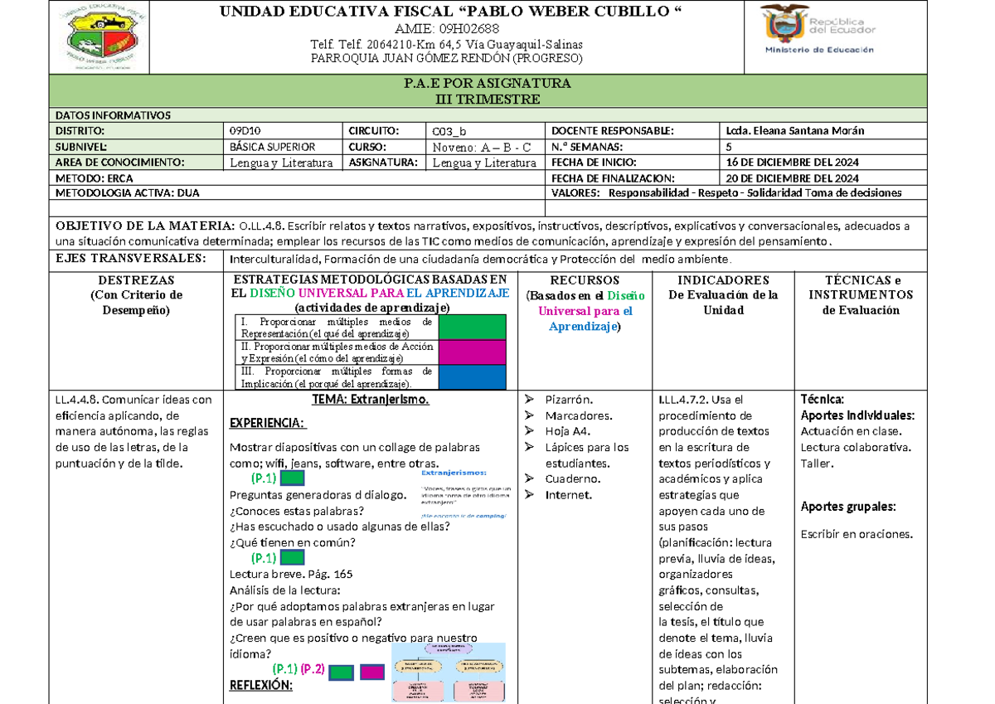
Task: Click the green box below ¿Qué tienen en común?
Action: (292, 558)
